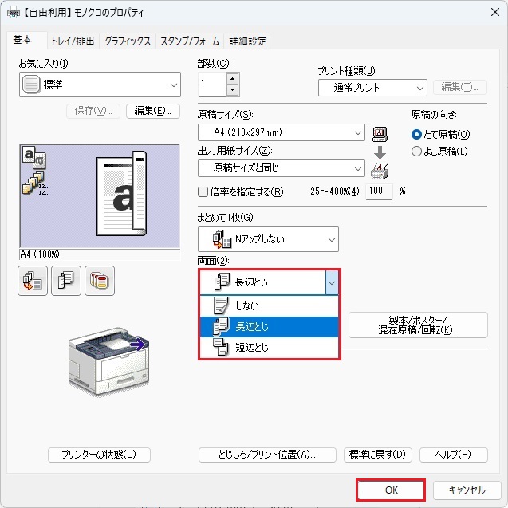Open the お気に入り favorites dropdown
508x508 pixels.
pos(100,85)
